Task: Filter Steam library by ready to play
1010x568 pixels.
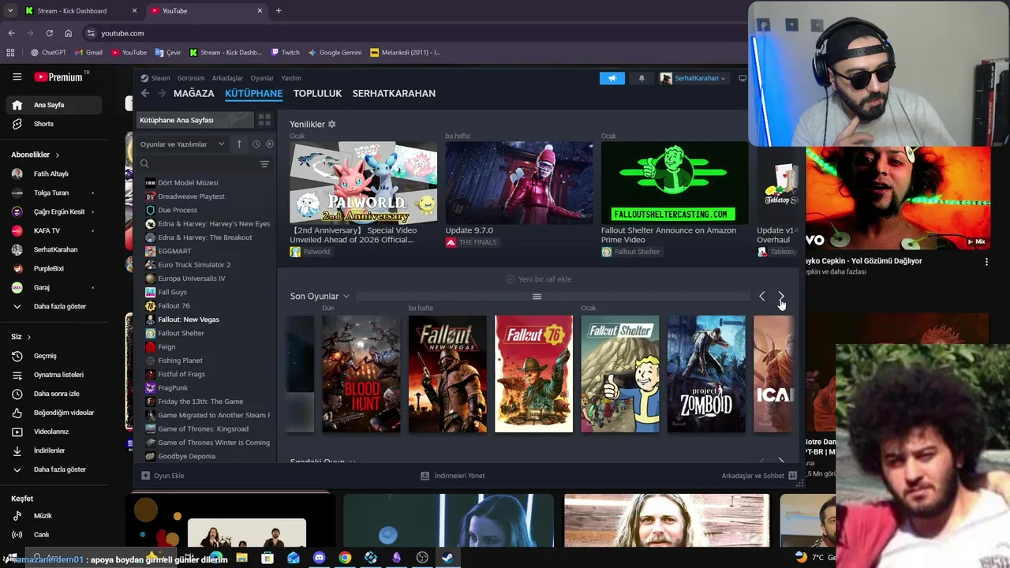Action: click(269, 144)
